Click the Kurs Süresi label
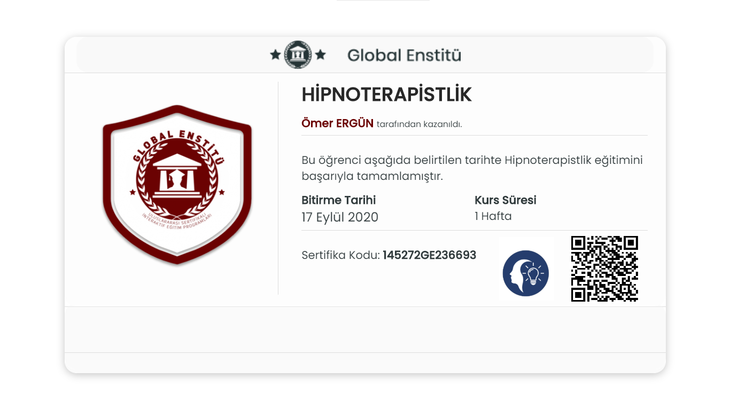This screenshot has height=410, width=730. click(x=506, y=200)
